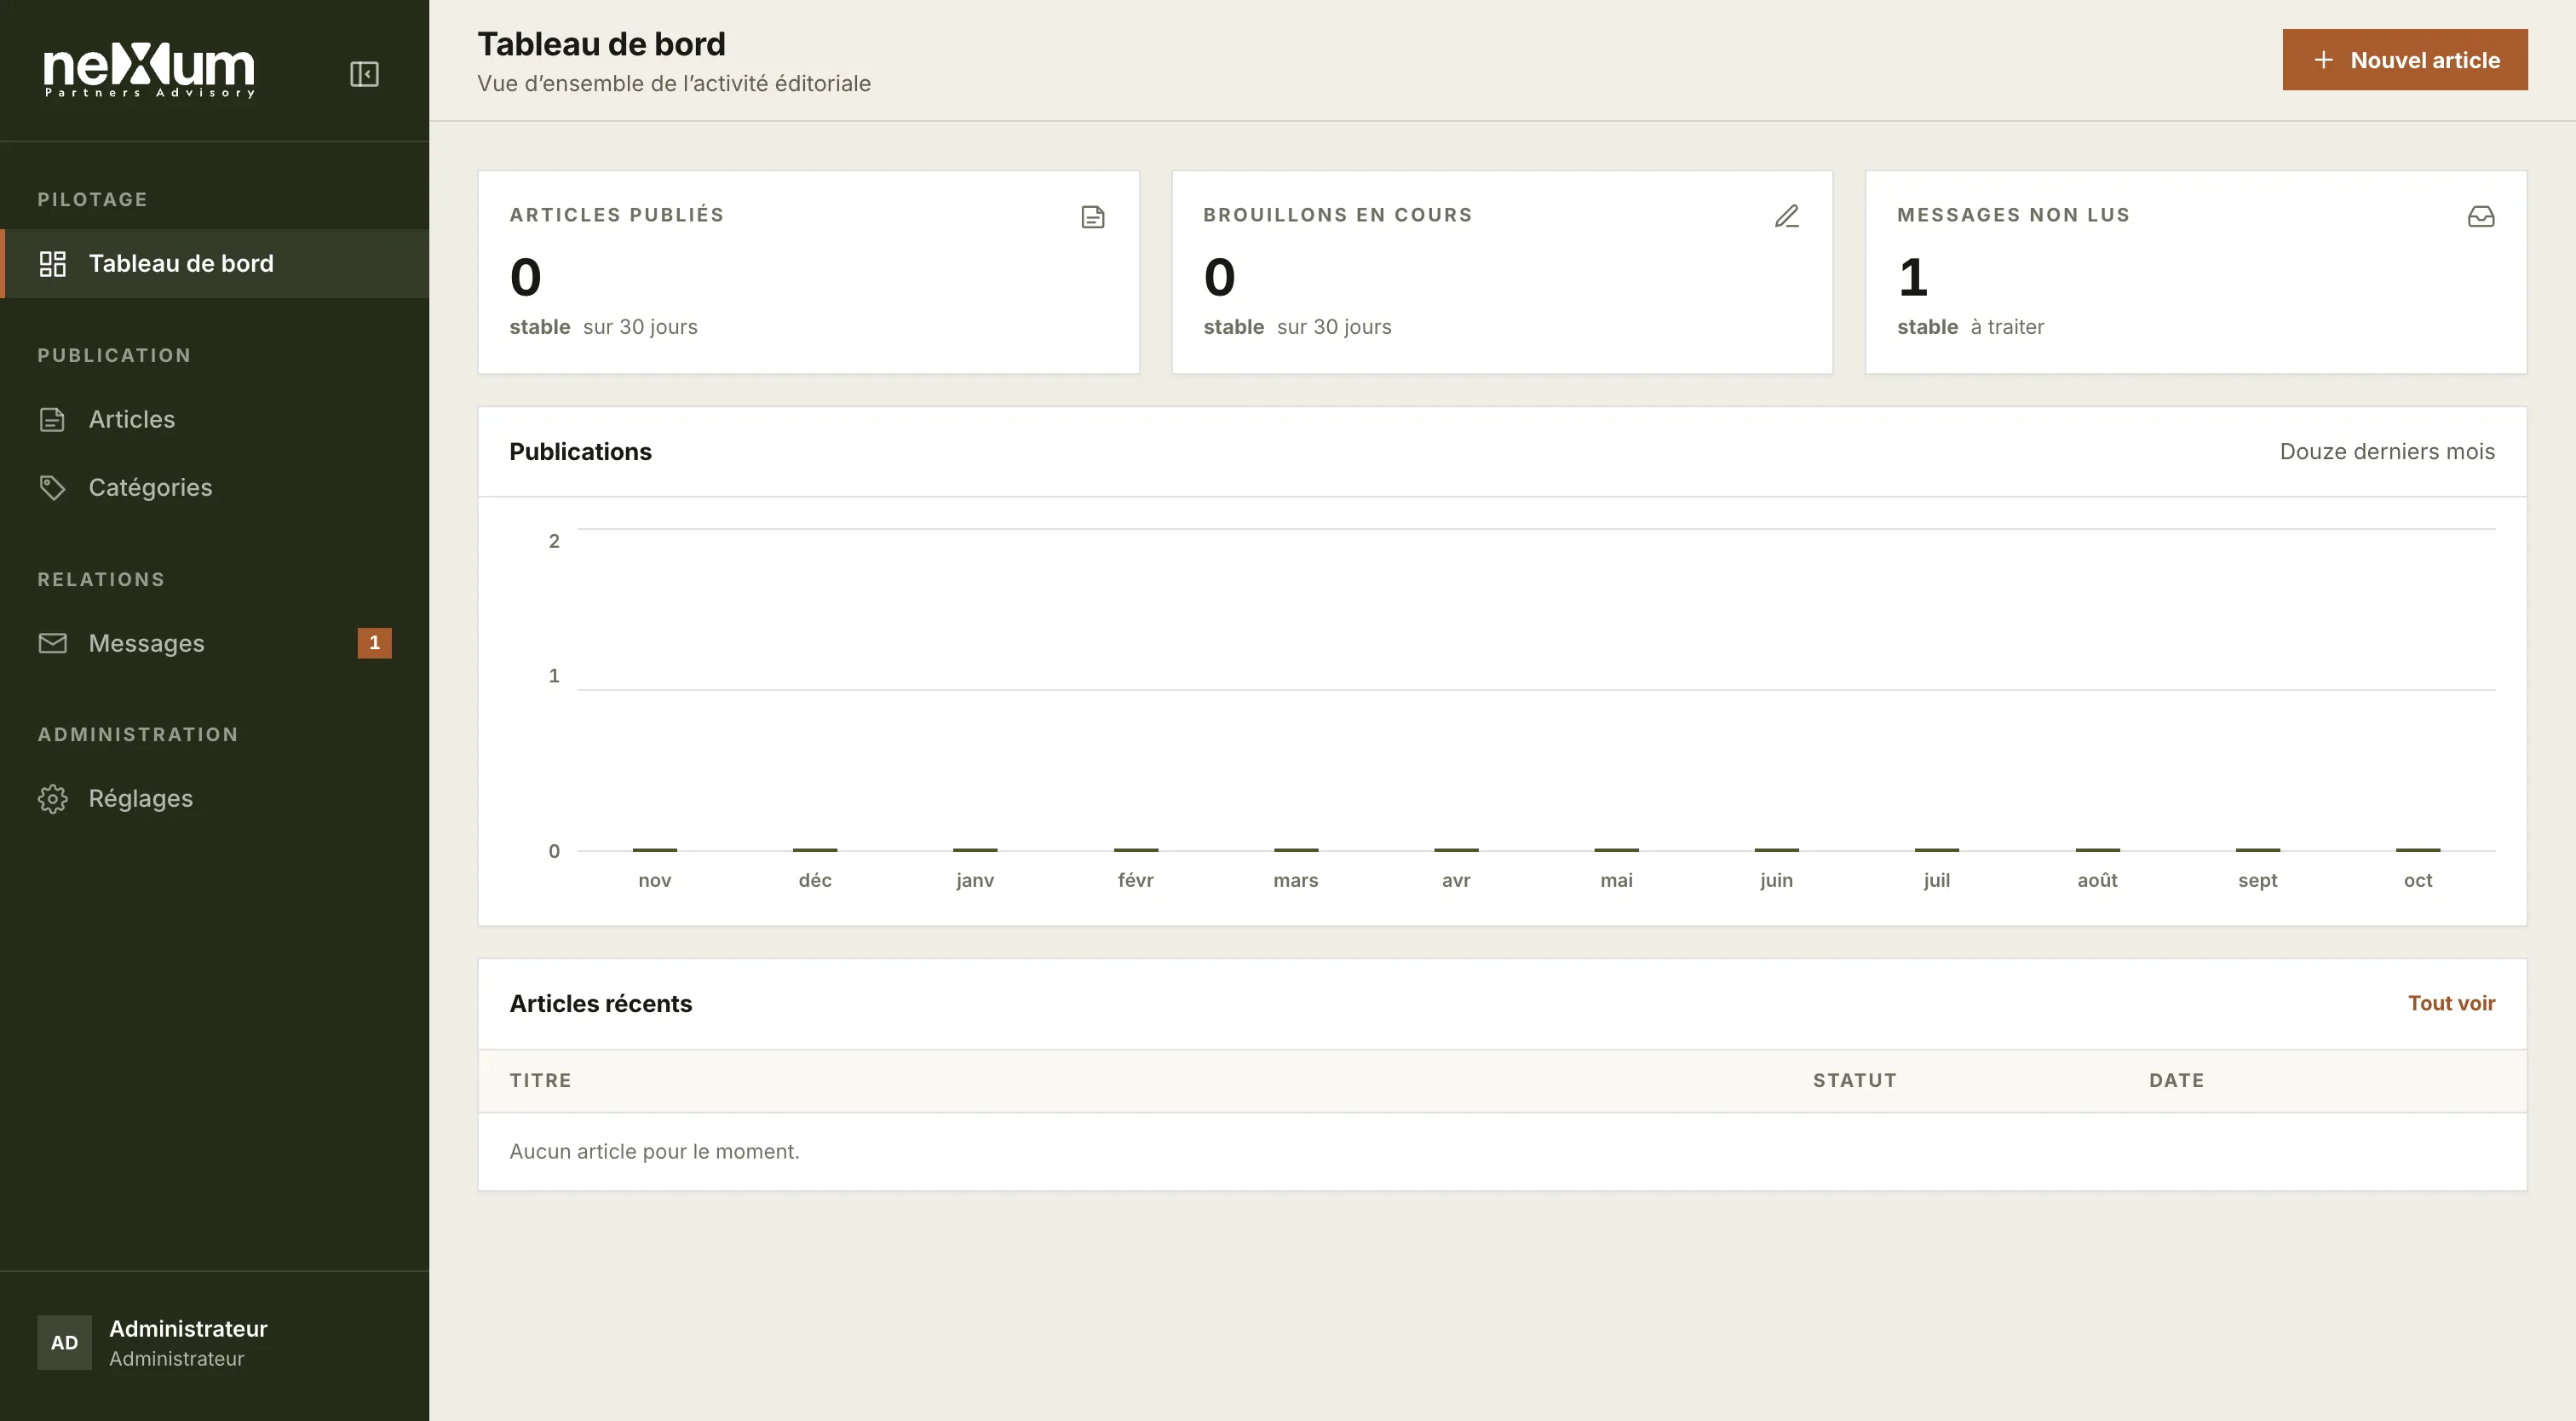2576x1421 pixels.
Task: Click the Articles récents heading
Action: click(x=601, y=1004)
